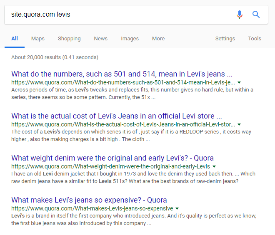Expand dropdown arrow beside so-expensive URL
This screenshot has height=235, width=275.
[x=177, y=208]
